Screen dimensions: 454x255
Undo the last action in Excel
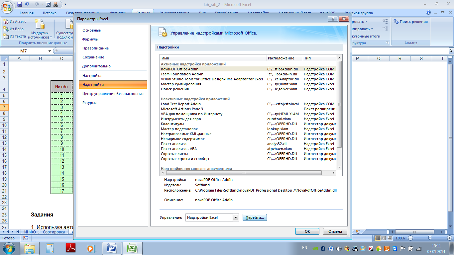coord(27,4)
